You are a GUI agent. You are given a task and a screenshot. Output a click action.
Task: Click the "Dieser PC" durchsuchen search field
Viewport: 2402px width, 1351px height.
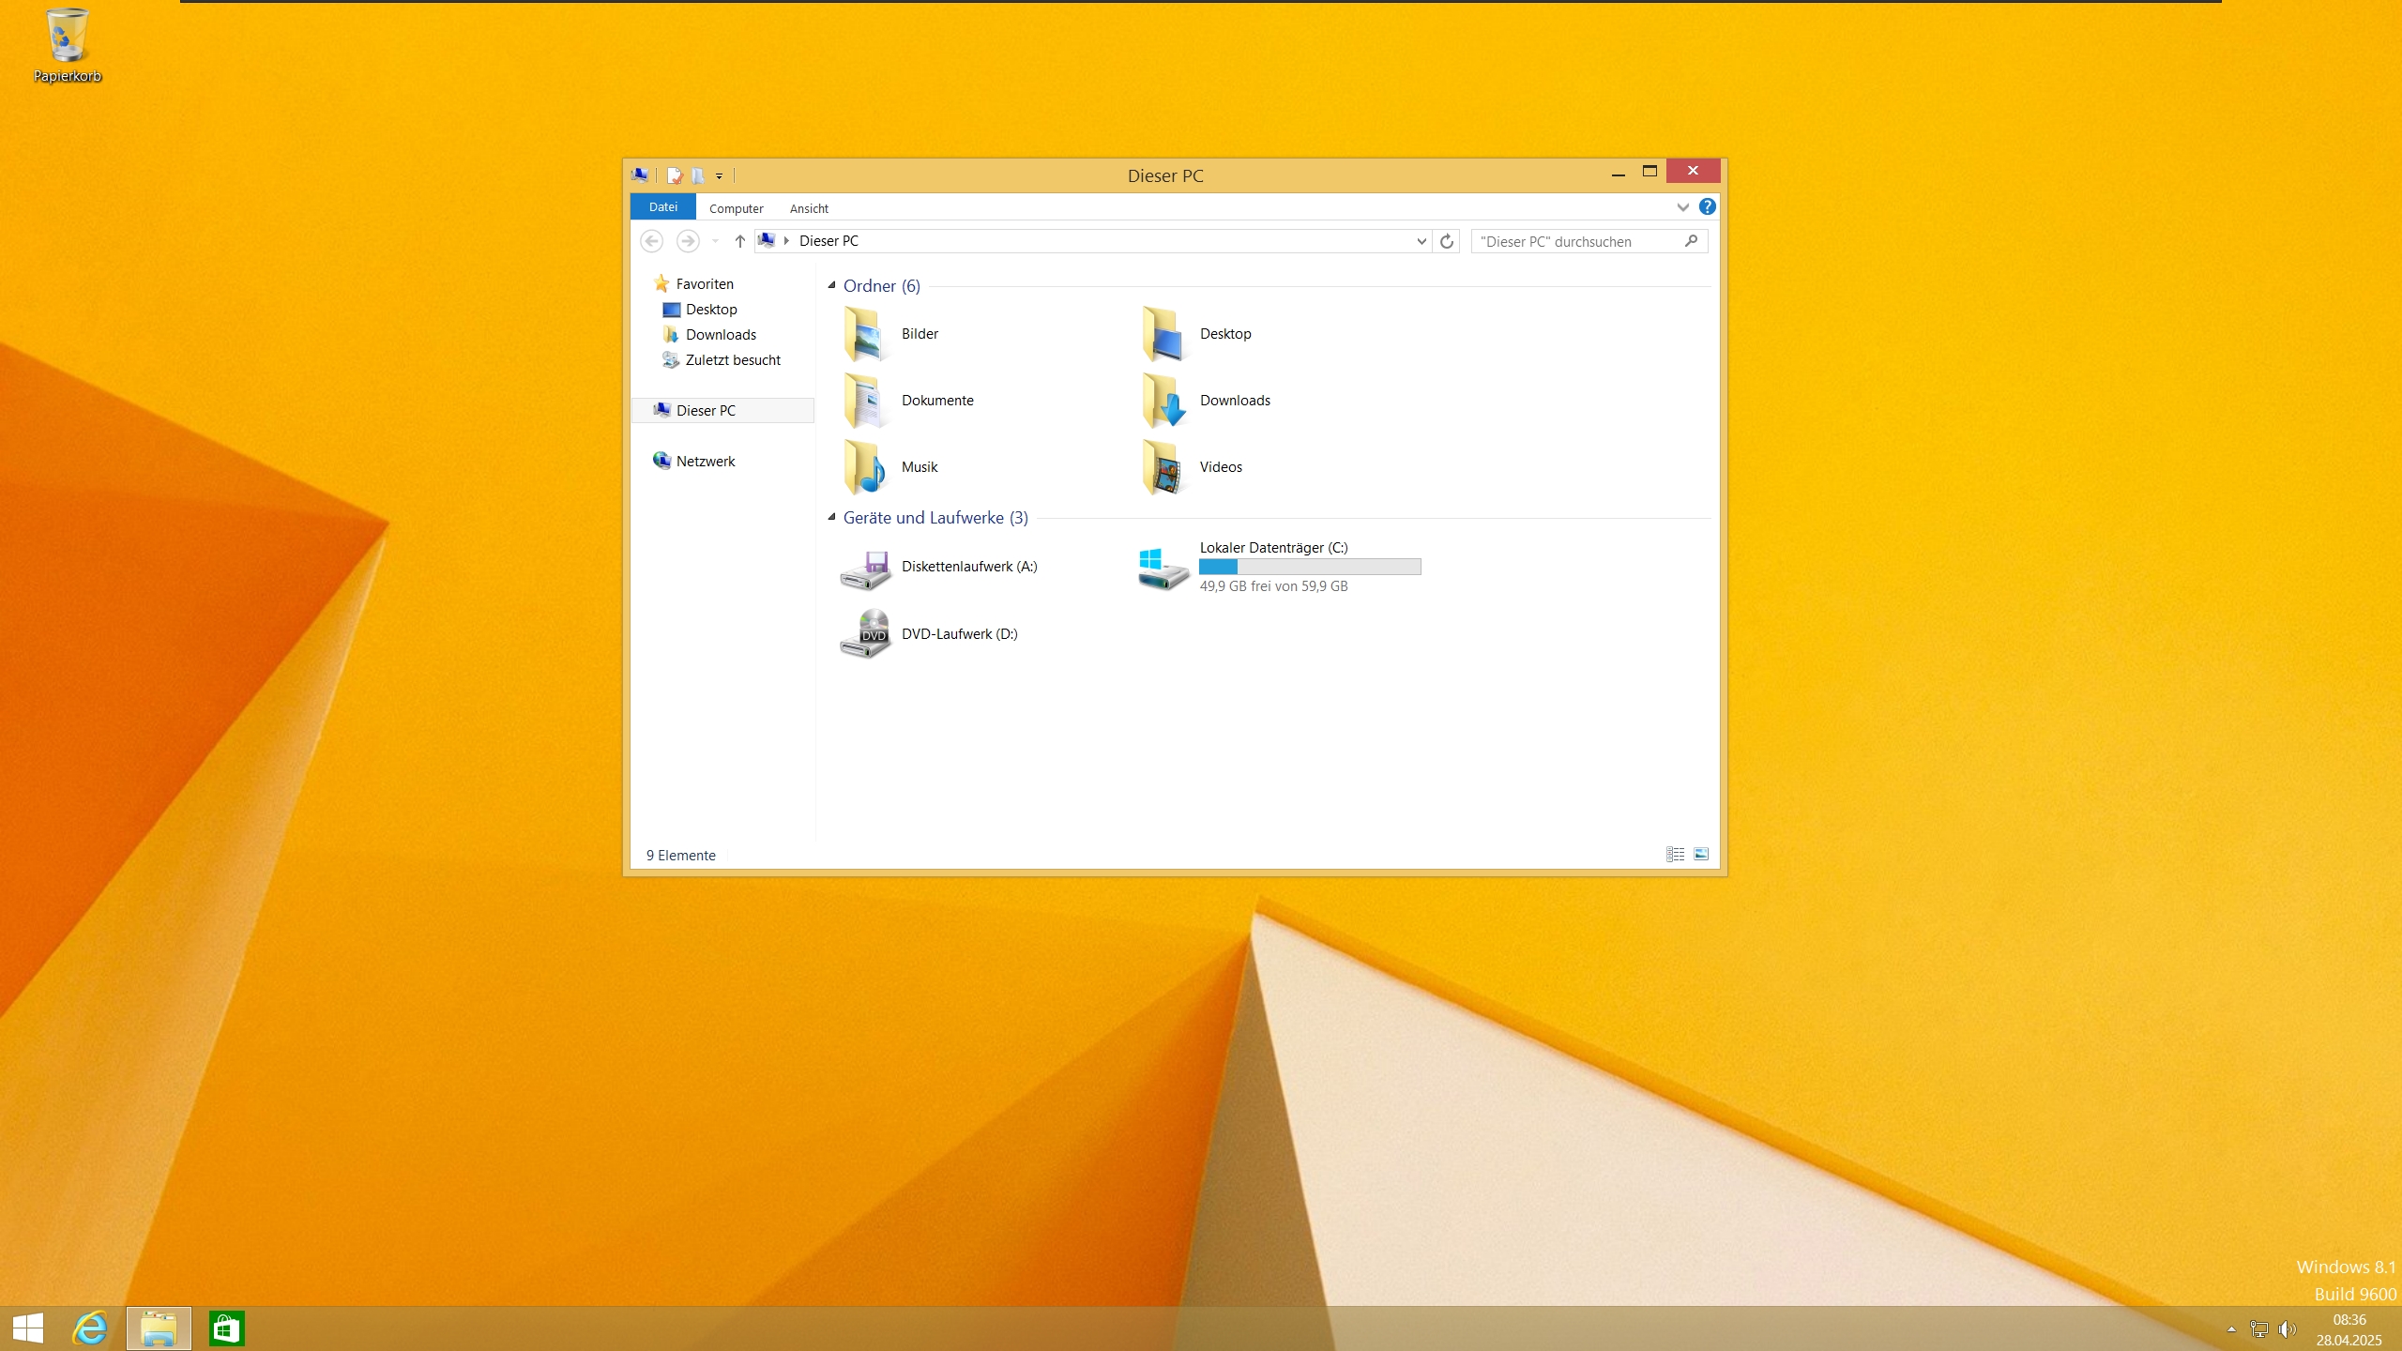point(1576,241)
